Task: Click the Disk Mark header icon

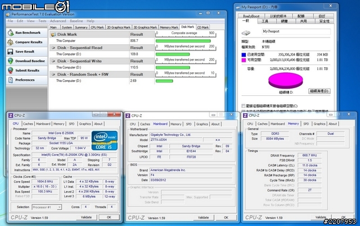Action: click(53, 34)
